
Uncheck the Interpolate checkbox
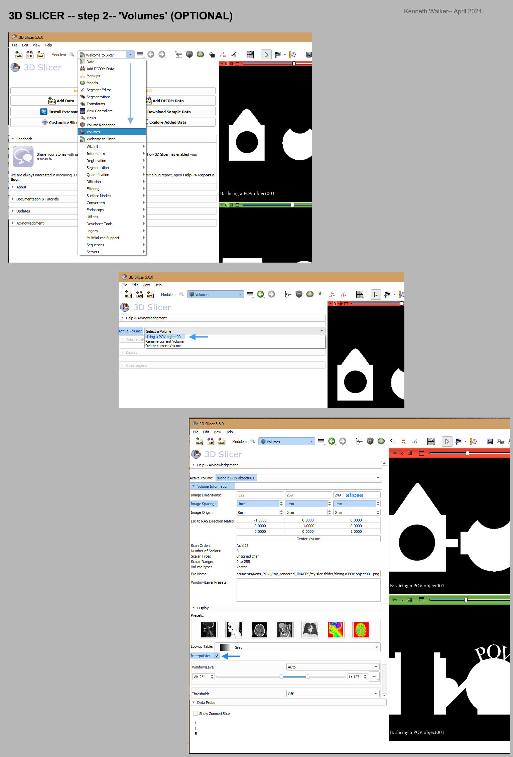pos(217,656)
